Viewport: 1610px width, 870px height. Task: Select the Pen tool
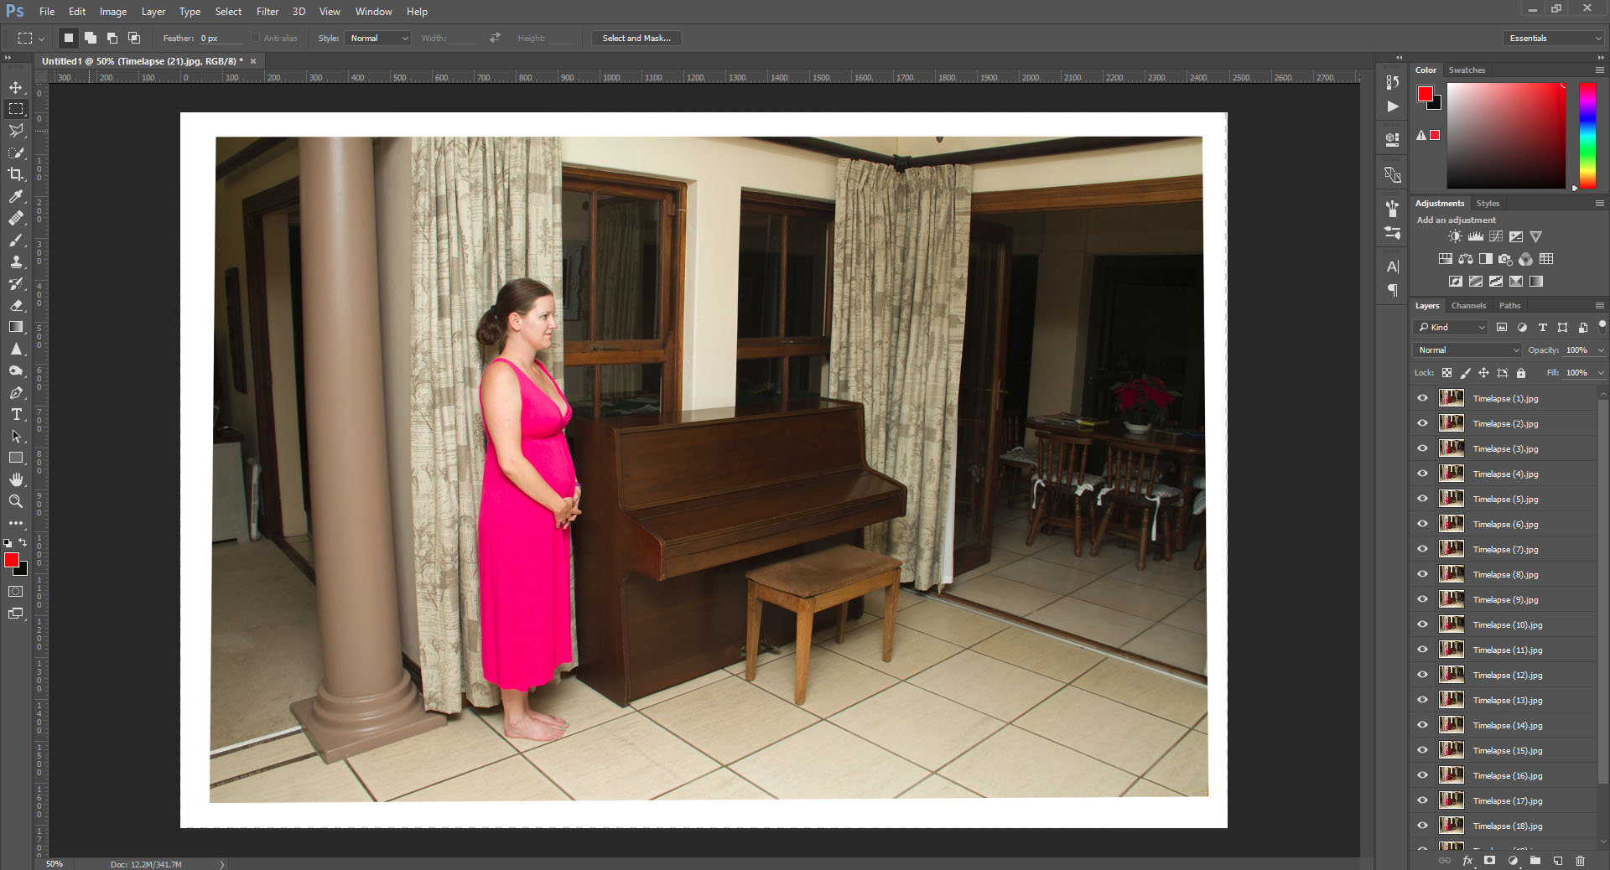tap(16, 392)
